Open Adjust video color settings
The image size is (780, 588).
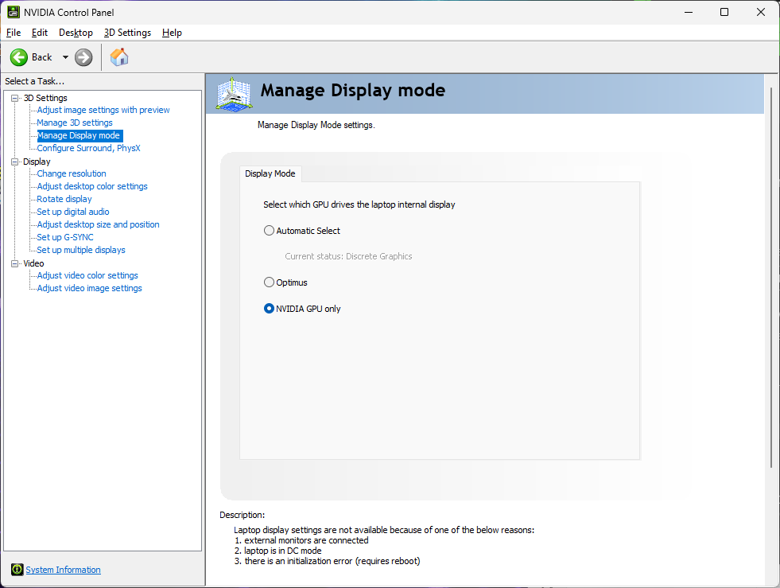pyautogui.click(x=87, y=275)
